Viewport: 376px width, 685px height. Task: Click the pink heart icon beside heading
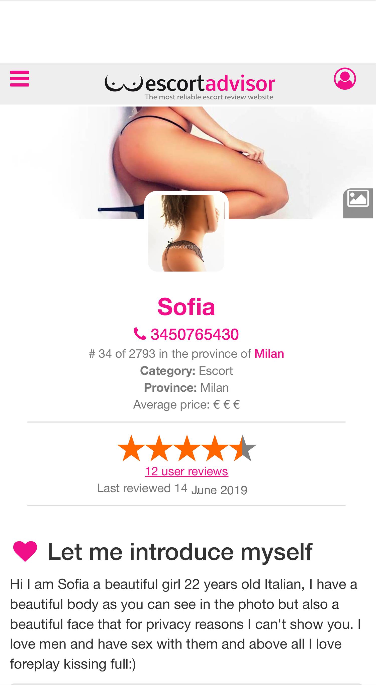(25, 552)
